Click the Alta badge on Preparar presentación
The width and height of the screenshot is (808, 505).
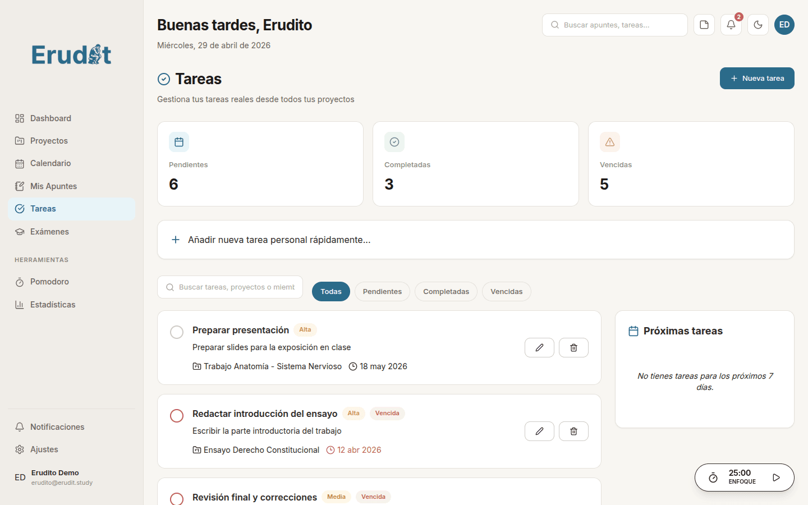pos(305,330)
